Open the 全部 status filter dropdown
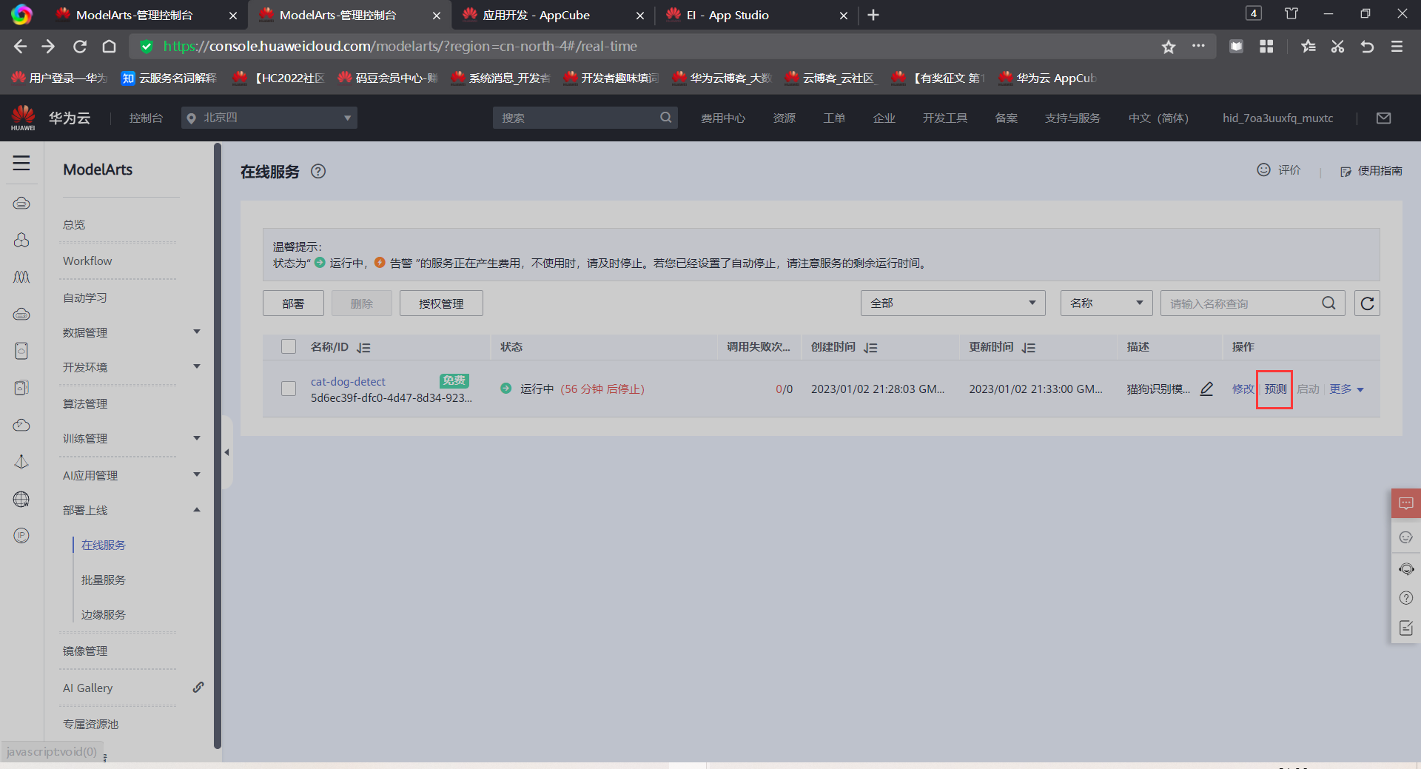 [x=953, y=303]
